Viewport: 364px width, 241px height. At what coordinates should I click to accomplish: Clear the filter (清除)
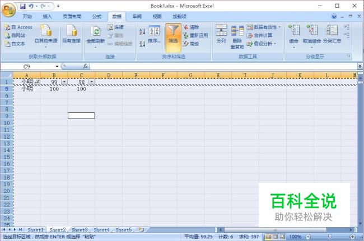point(192,27)
